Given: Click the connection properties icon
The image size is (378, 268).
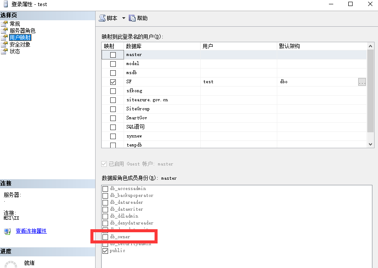Looking at the screenshot, I should tap(7, 231).
